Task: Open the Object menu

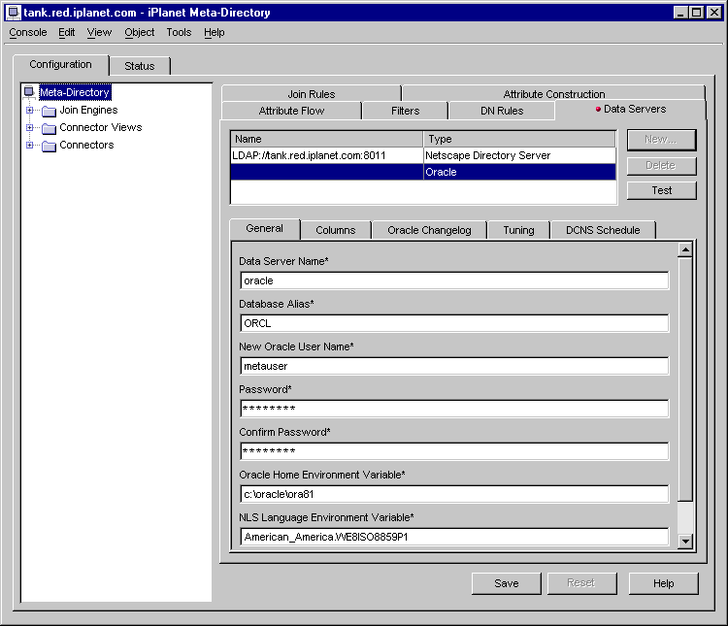Action: 139,32
